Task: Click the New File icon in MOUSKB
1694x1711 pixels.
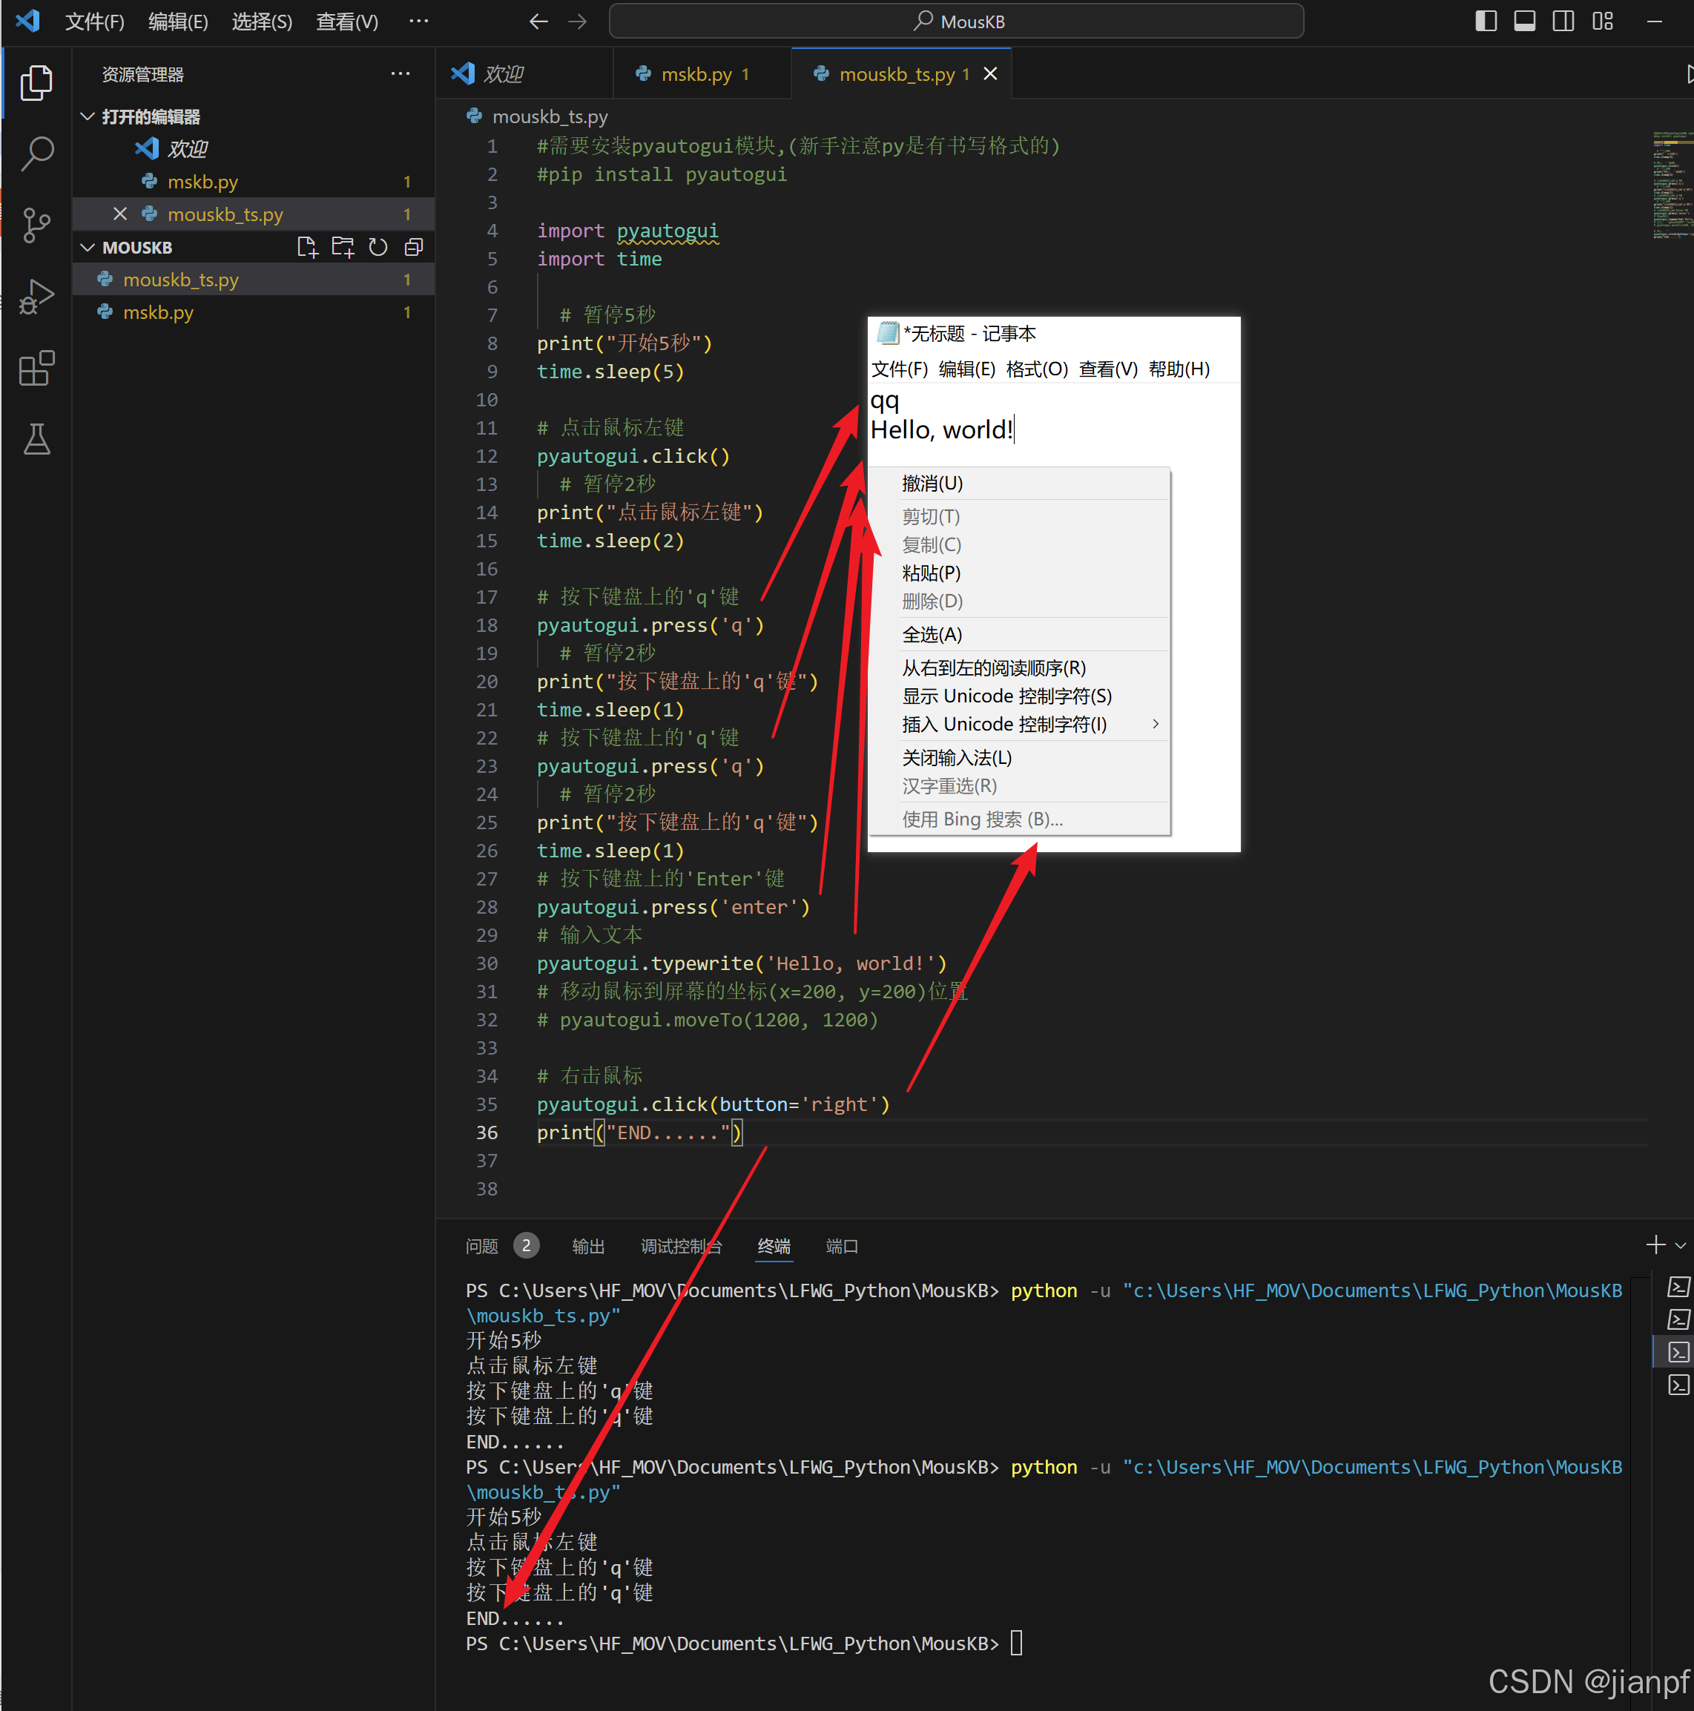Action: (x=307, y=247)
